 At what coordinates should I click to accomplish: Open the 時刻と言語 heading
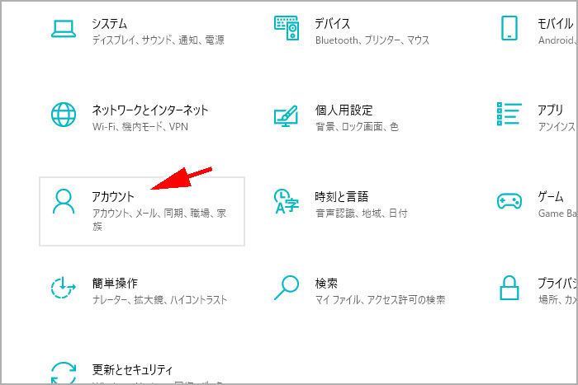(341, 196)
